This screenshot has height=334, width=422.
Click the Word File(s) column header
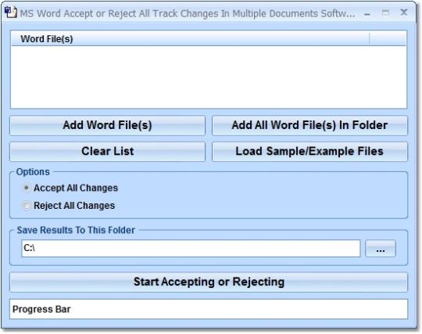pos(190,38)
